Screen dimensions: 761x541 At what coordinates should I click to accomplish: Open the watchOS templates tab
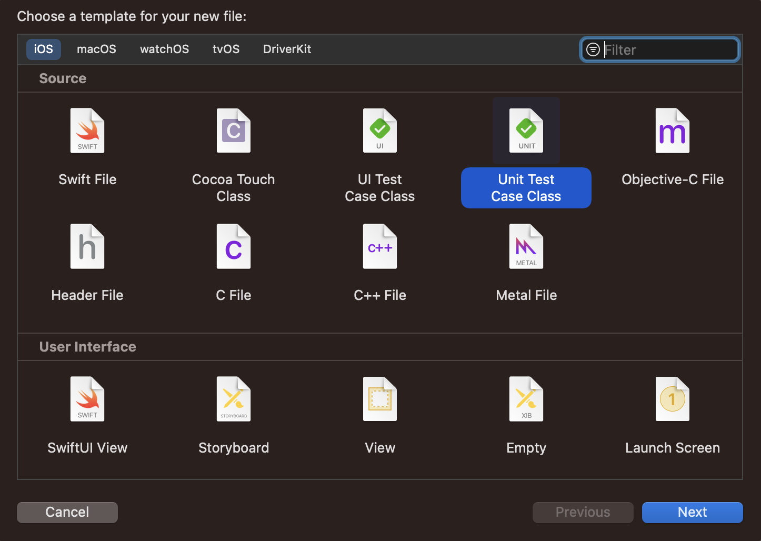tap(164, 49)
